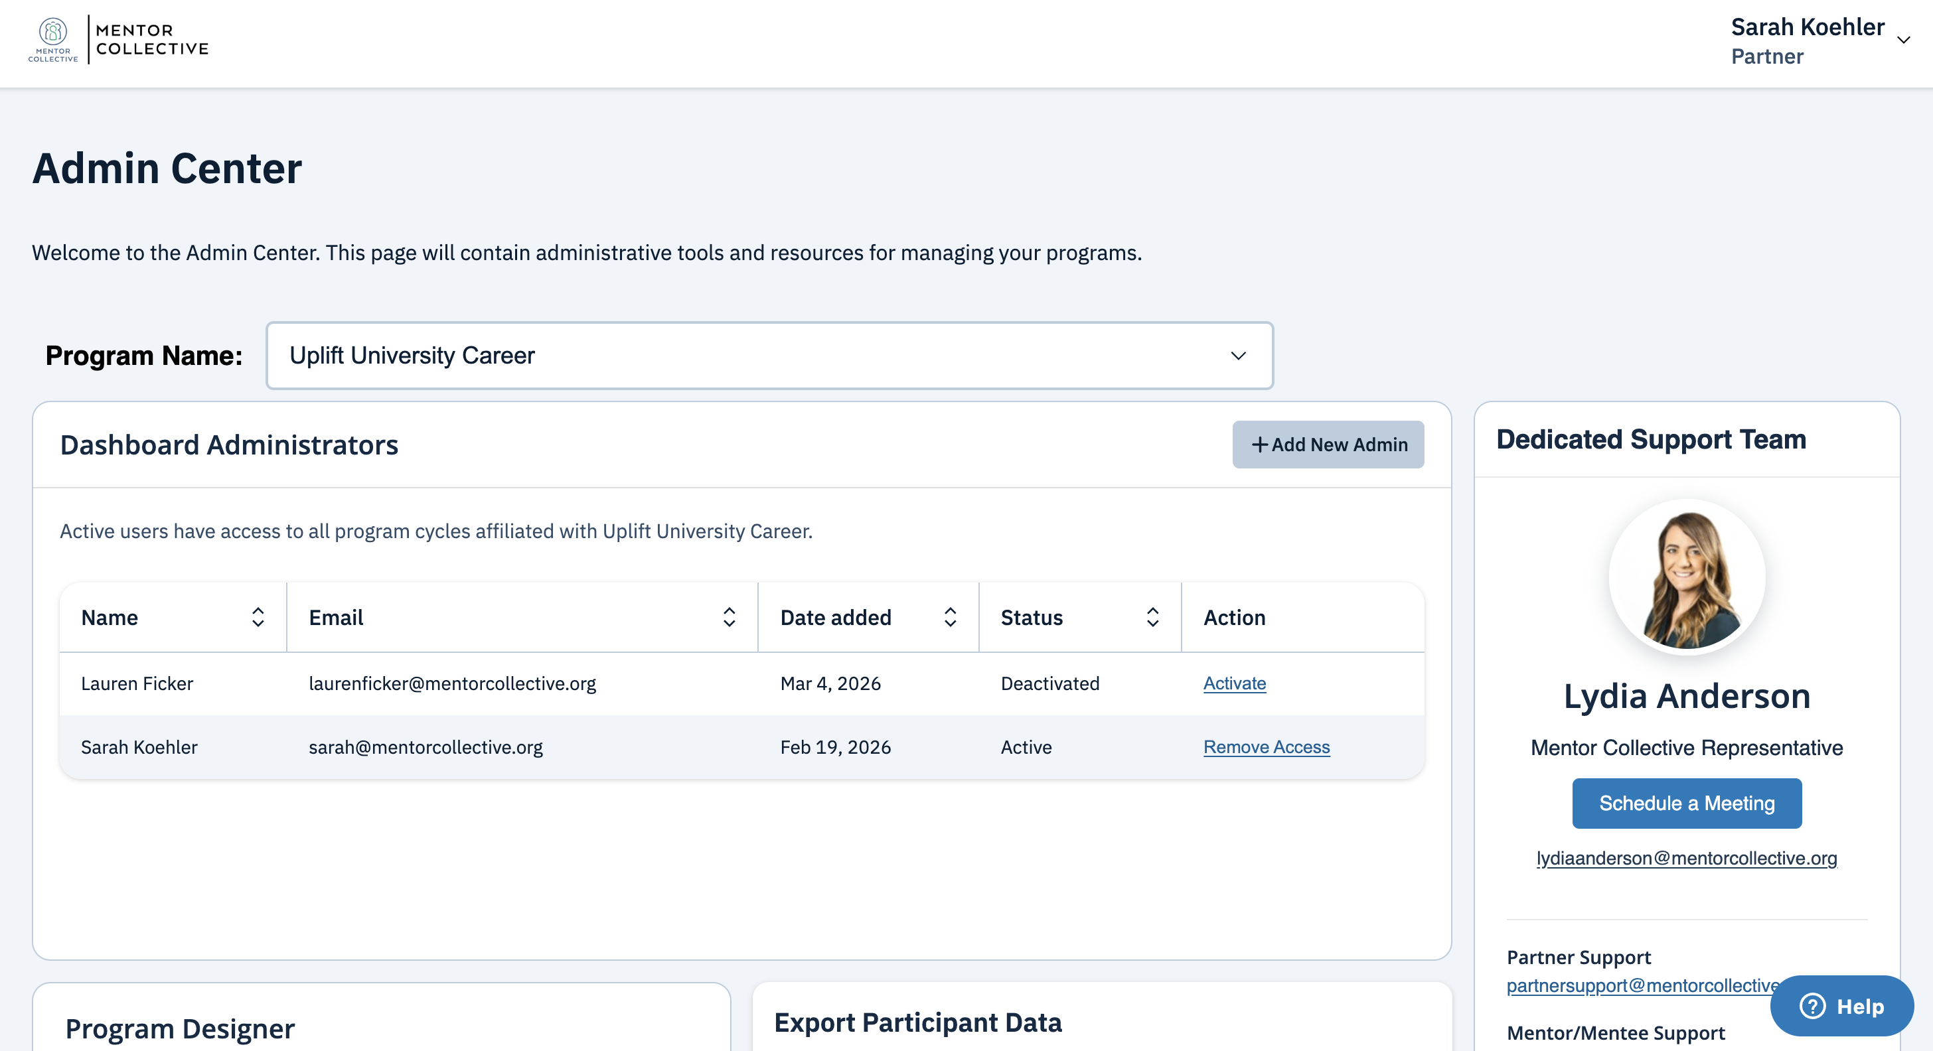
Task: Click the Mar 4, 2026 date cell
Action: [830, 683]
